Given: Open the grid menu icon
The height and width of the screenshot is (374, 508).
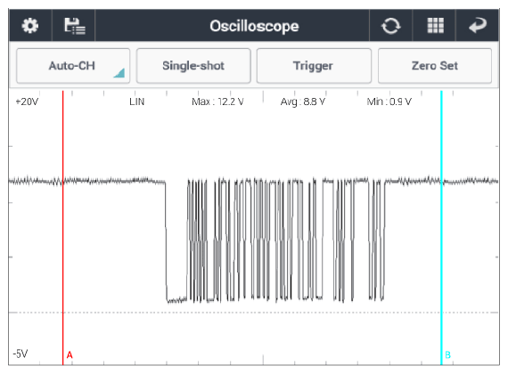Looking at the screenshot, I should (436, 26).
